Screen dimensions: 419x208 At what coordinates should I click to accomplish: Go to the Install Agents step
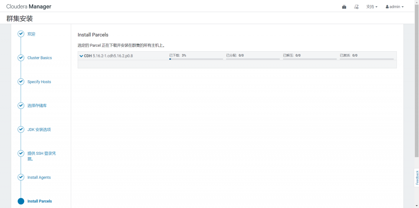pos(39,177)
